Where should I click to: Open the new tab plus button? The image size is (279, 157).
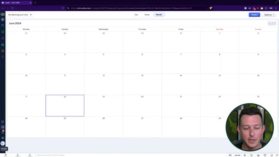coord(35,3)
